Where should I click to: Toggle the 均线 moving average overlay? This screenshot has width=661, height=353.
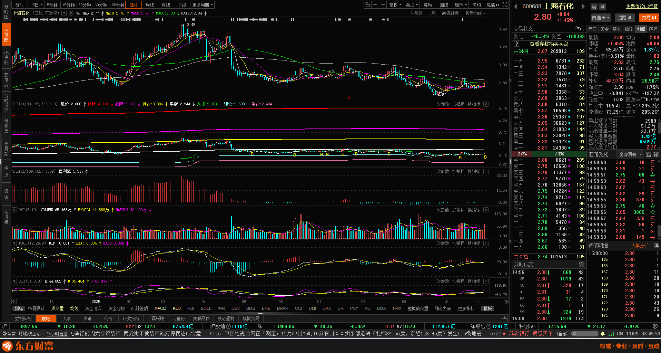pos(75,308)
